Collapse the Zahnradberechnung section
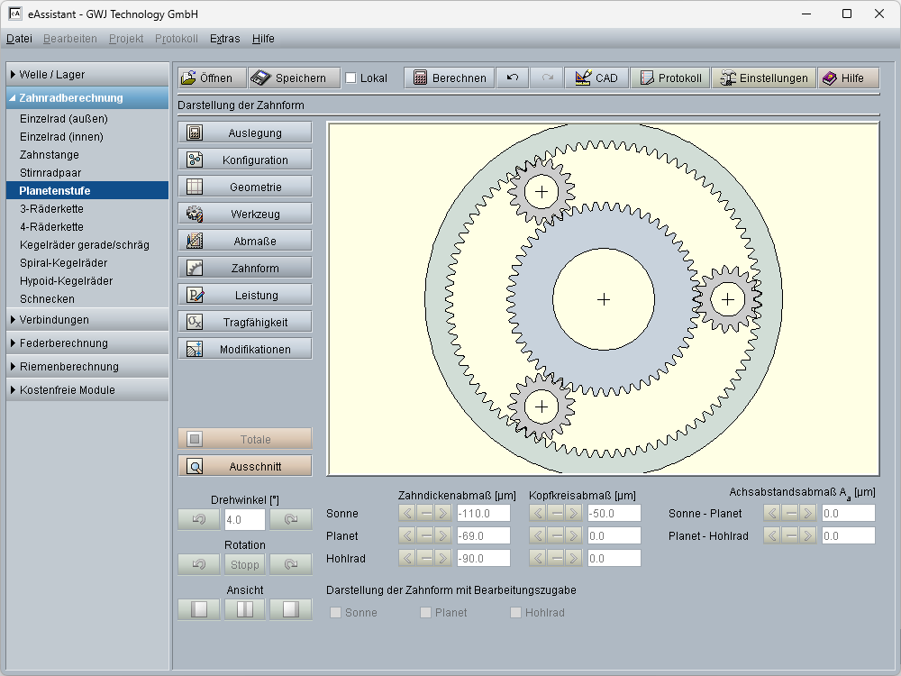 87,98
